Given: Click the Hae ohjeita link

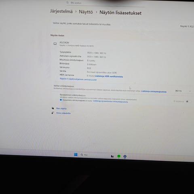Looking at the screenshot, I should 61,108.
